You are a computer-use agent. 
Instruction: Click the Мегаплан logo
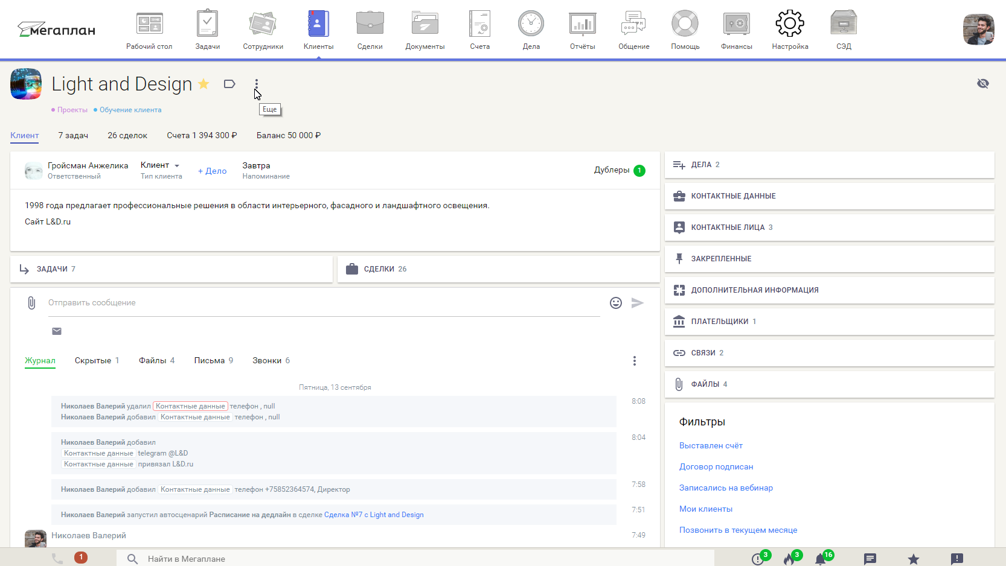[x=56, y=29]
